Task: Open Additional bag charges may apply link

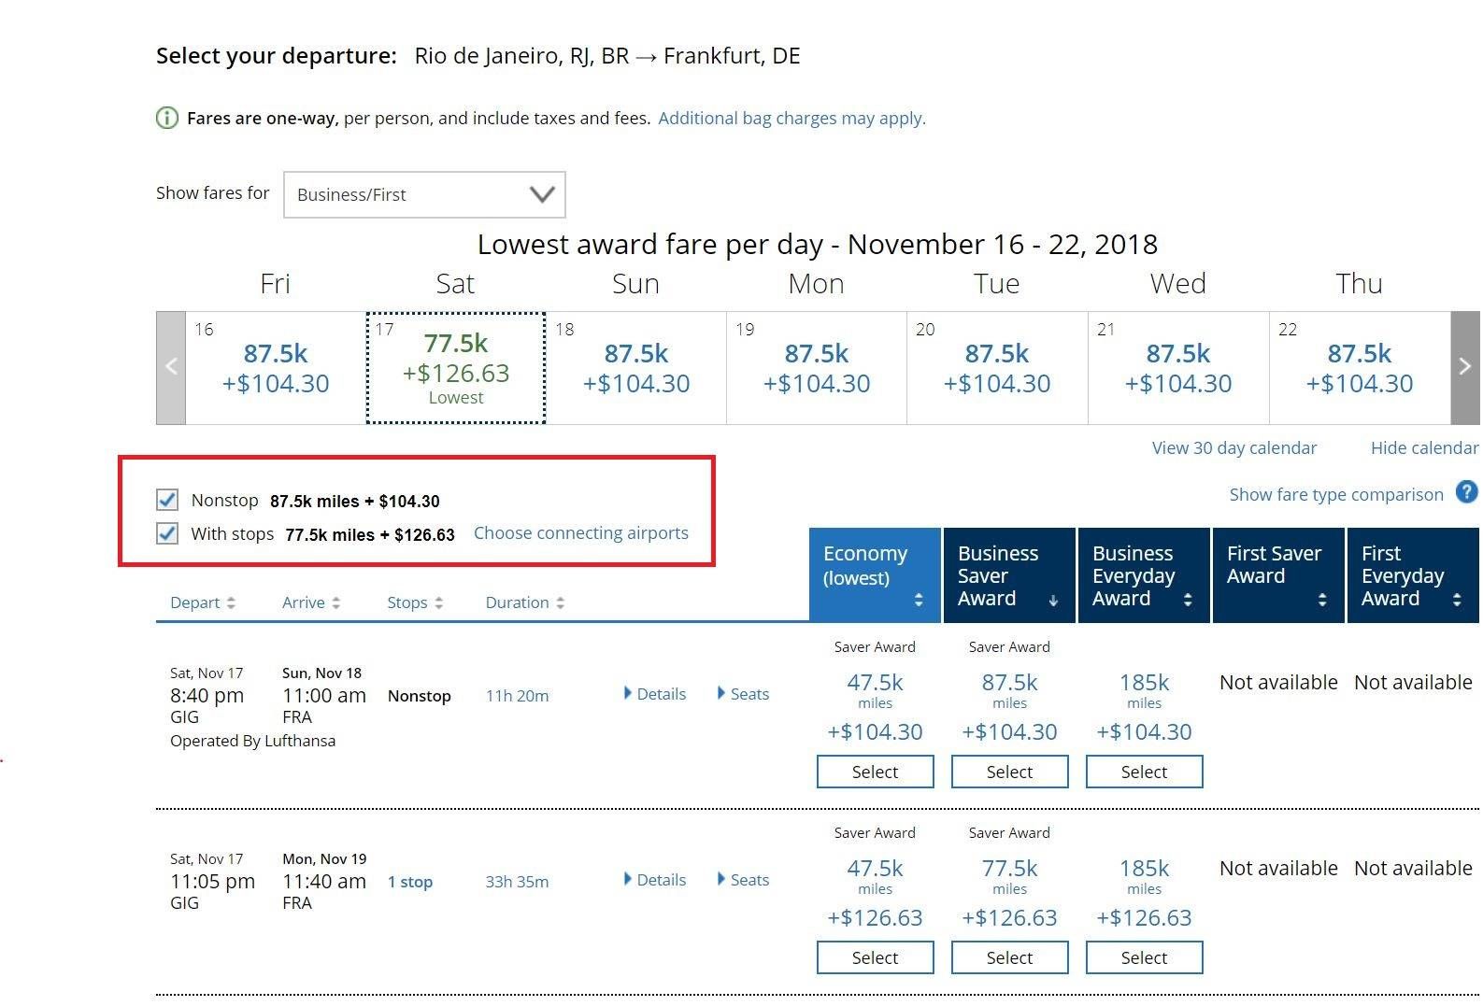Action: [791, 119]
